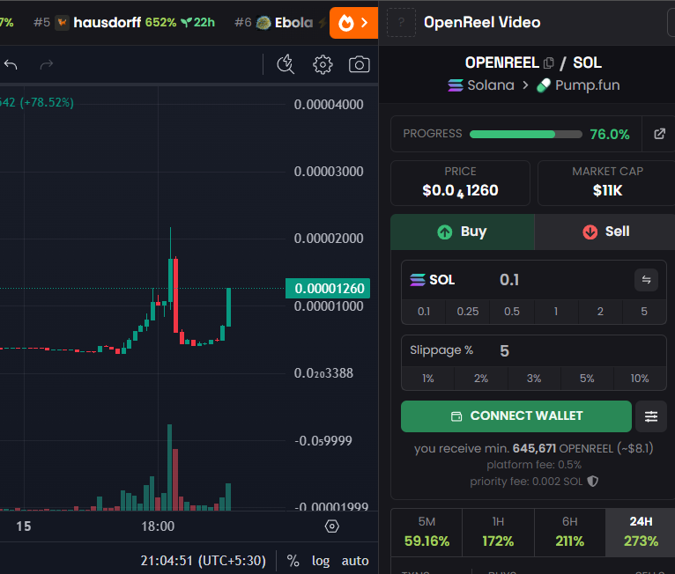Choose 2 SOL preset
The width and height of the screenshot is (675, 574).
click(x=600, y=312)
